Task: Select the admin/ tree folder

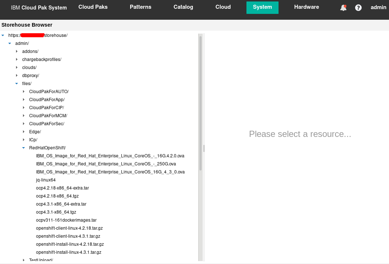Action: coord(22,43)
